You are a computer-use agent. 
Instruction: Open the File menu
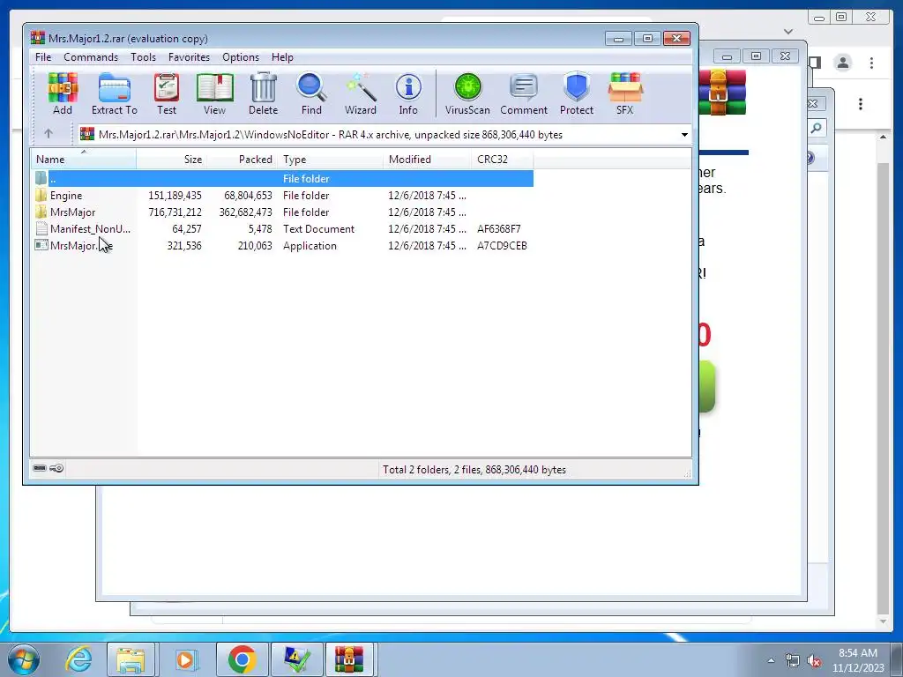click(43, 57)
